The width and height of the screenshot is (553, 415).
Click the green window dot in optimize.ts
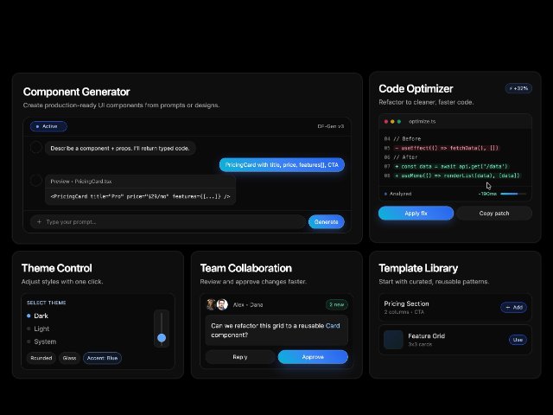click(x=399, y=121)
